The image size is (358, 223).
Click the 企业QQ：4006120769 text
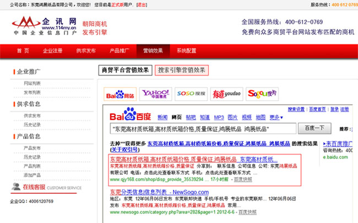tap(32, 202)
